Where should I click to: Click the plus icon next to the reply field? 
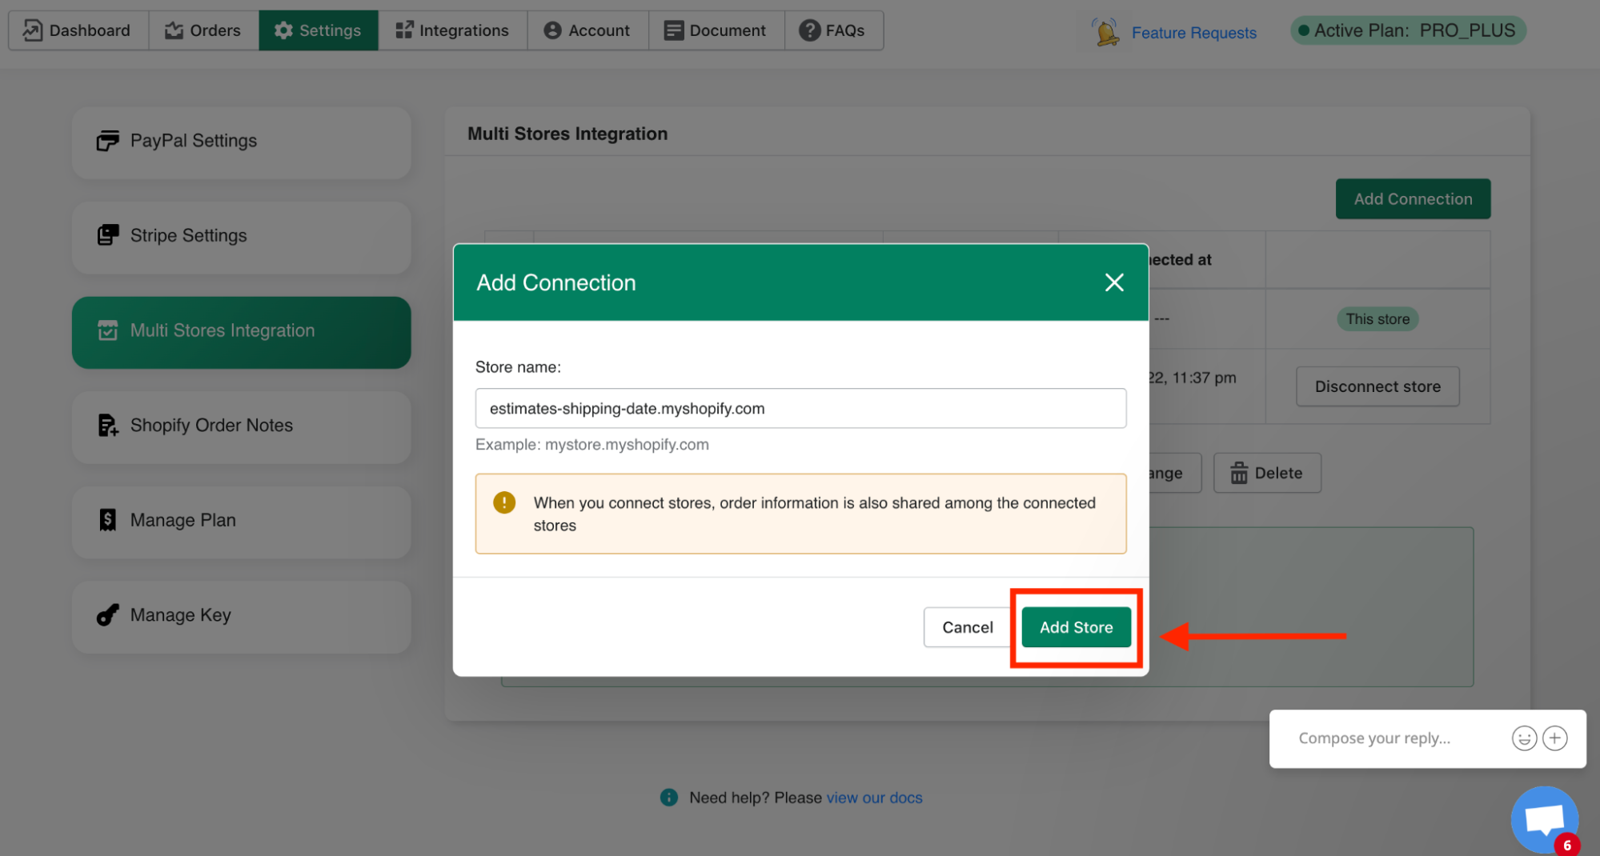pos(1555,738)
